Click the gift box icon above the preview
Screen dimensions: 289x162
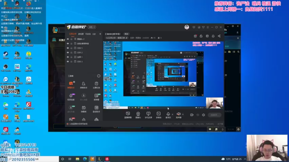click(x=195, y=36)
